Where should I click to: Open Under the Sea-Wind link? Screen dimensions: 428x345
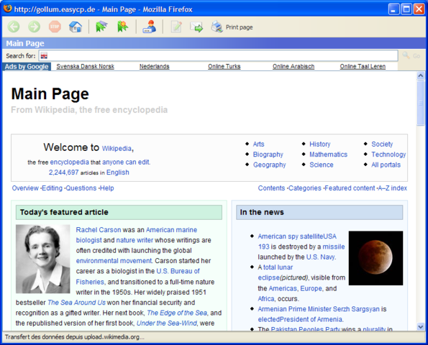(166, 323)
